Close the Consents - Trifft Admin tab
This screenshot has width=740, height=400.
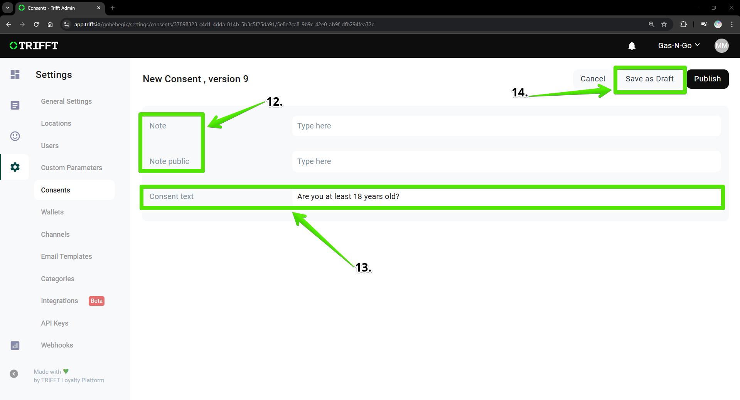pos(99,8)
